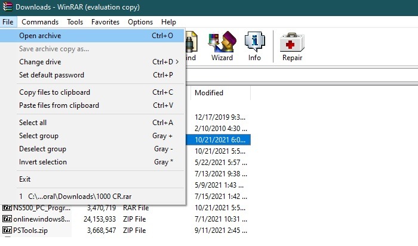Click the 24,153,933 size cell
This screenshot has height=246, width=418.
point(100,219)
